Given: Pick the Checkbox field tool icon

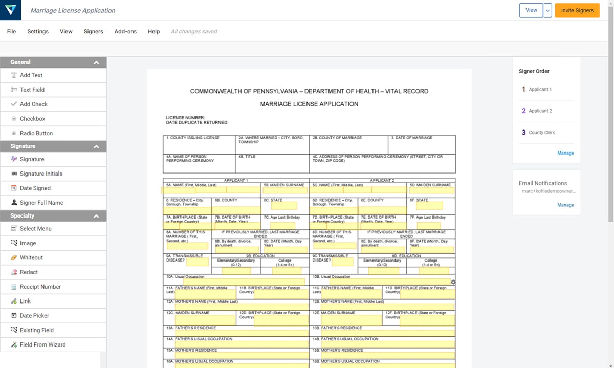Looking at the screenshot, I should [x=14, y=119].
